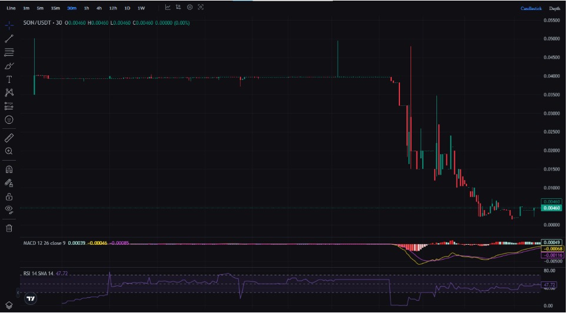Select the 12h timeframe
This screenshot has height=313, width=567.
(113, 8)
